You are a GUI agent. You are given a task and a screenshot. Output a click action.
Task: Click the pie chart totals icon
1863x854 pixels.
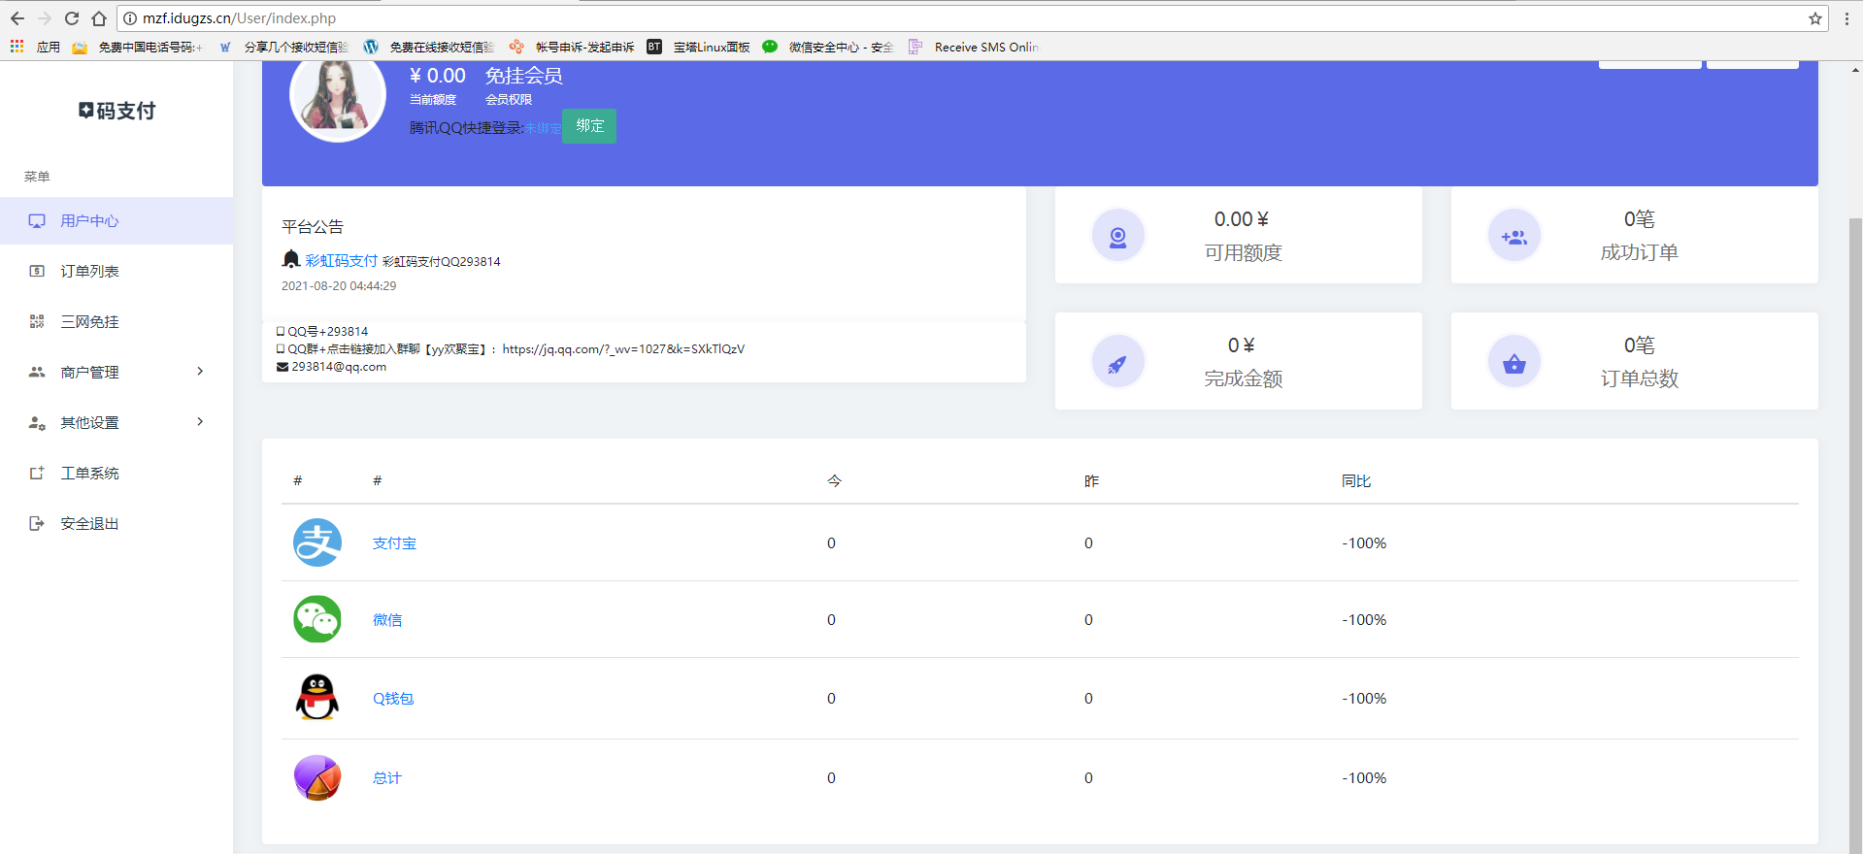pos(317,777)
